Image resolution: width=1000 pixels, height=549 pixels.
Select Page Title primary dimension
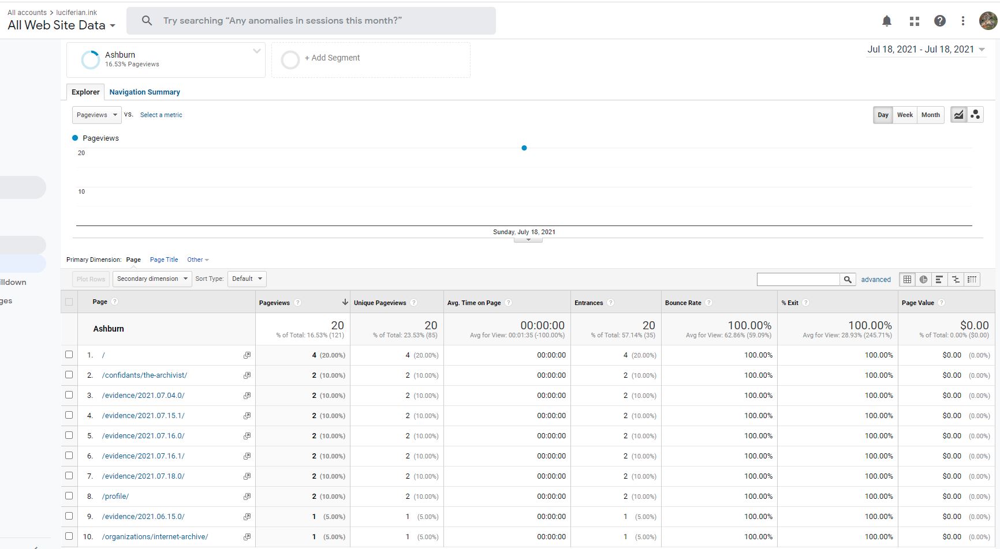pos(164,260)
